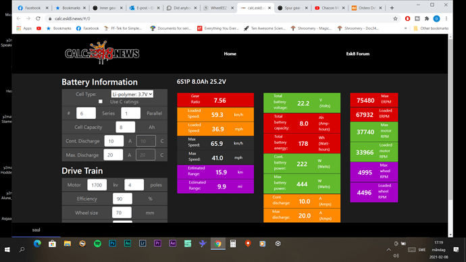
Task: Open the Other bookmarks folder
Action: click(431, 28)
